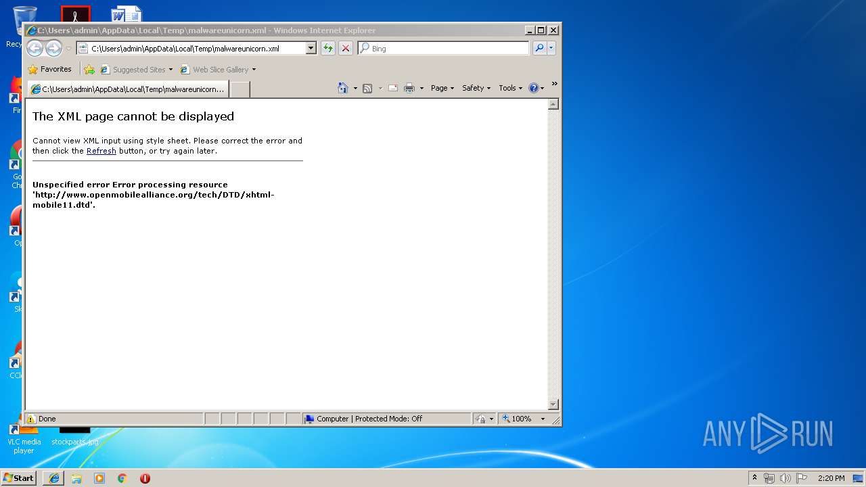Click the 2:20 PM clock
Image resolution: width=866 pixels, height=487 pixels.
831,478
